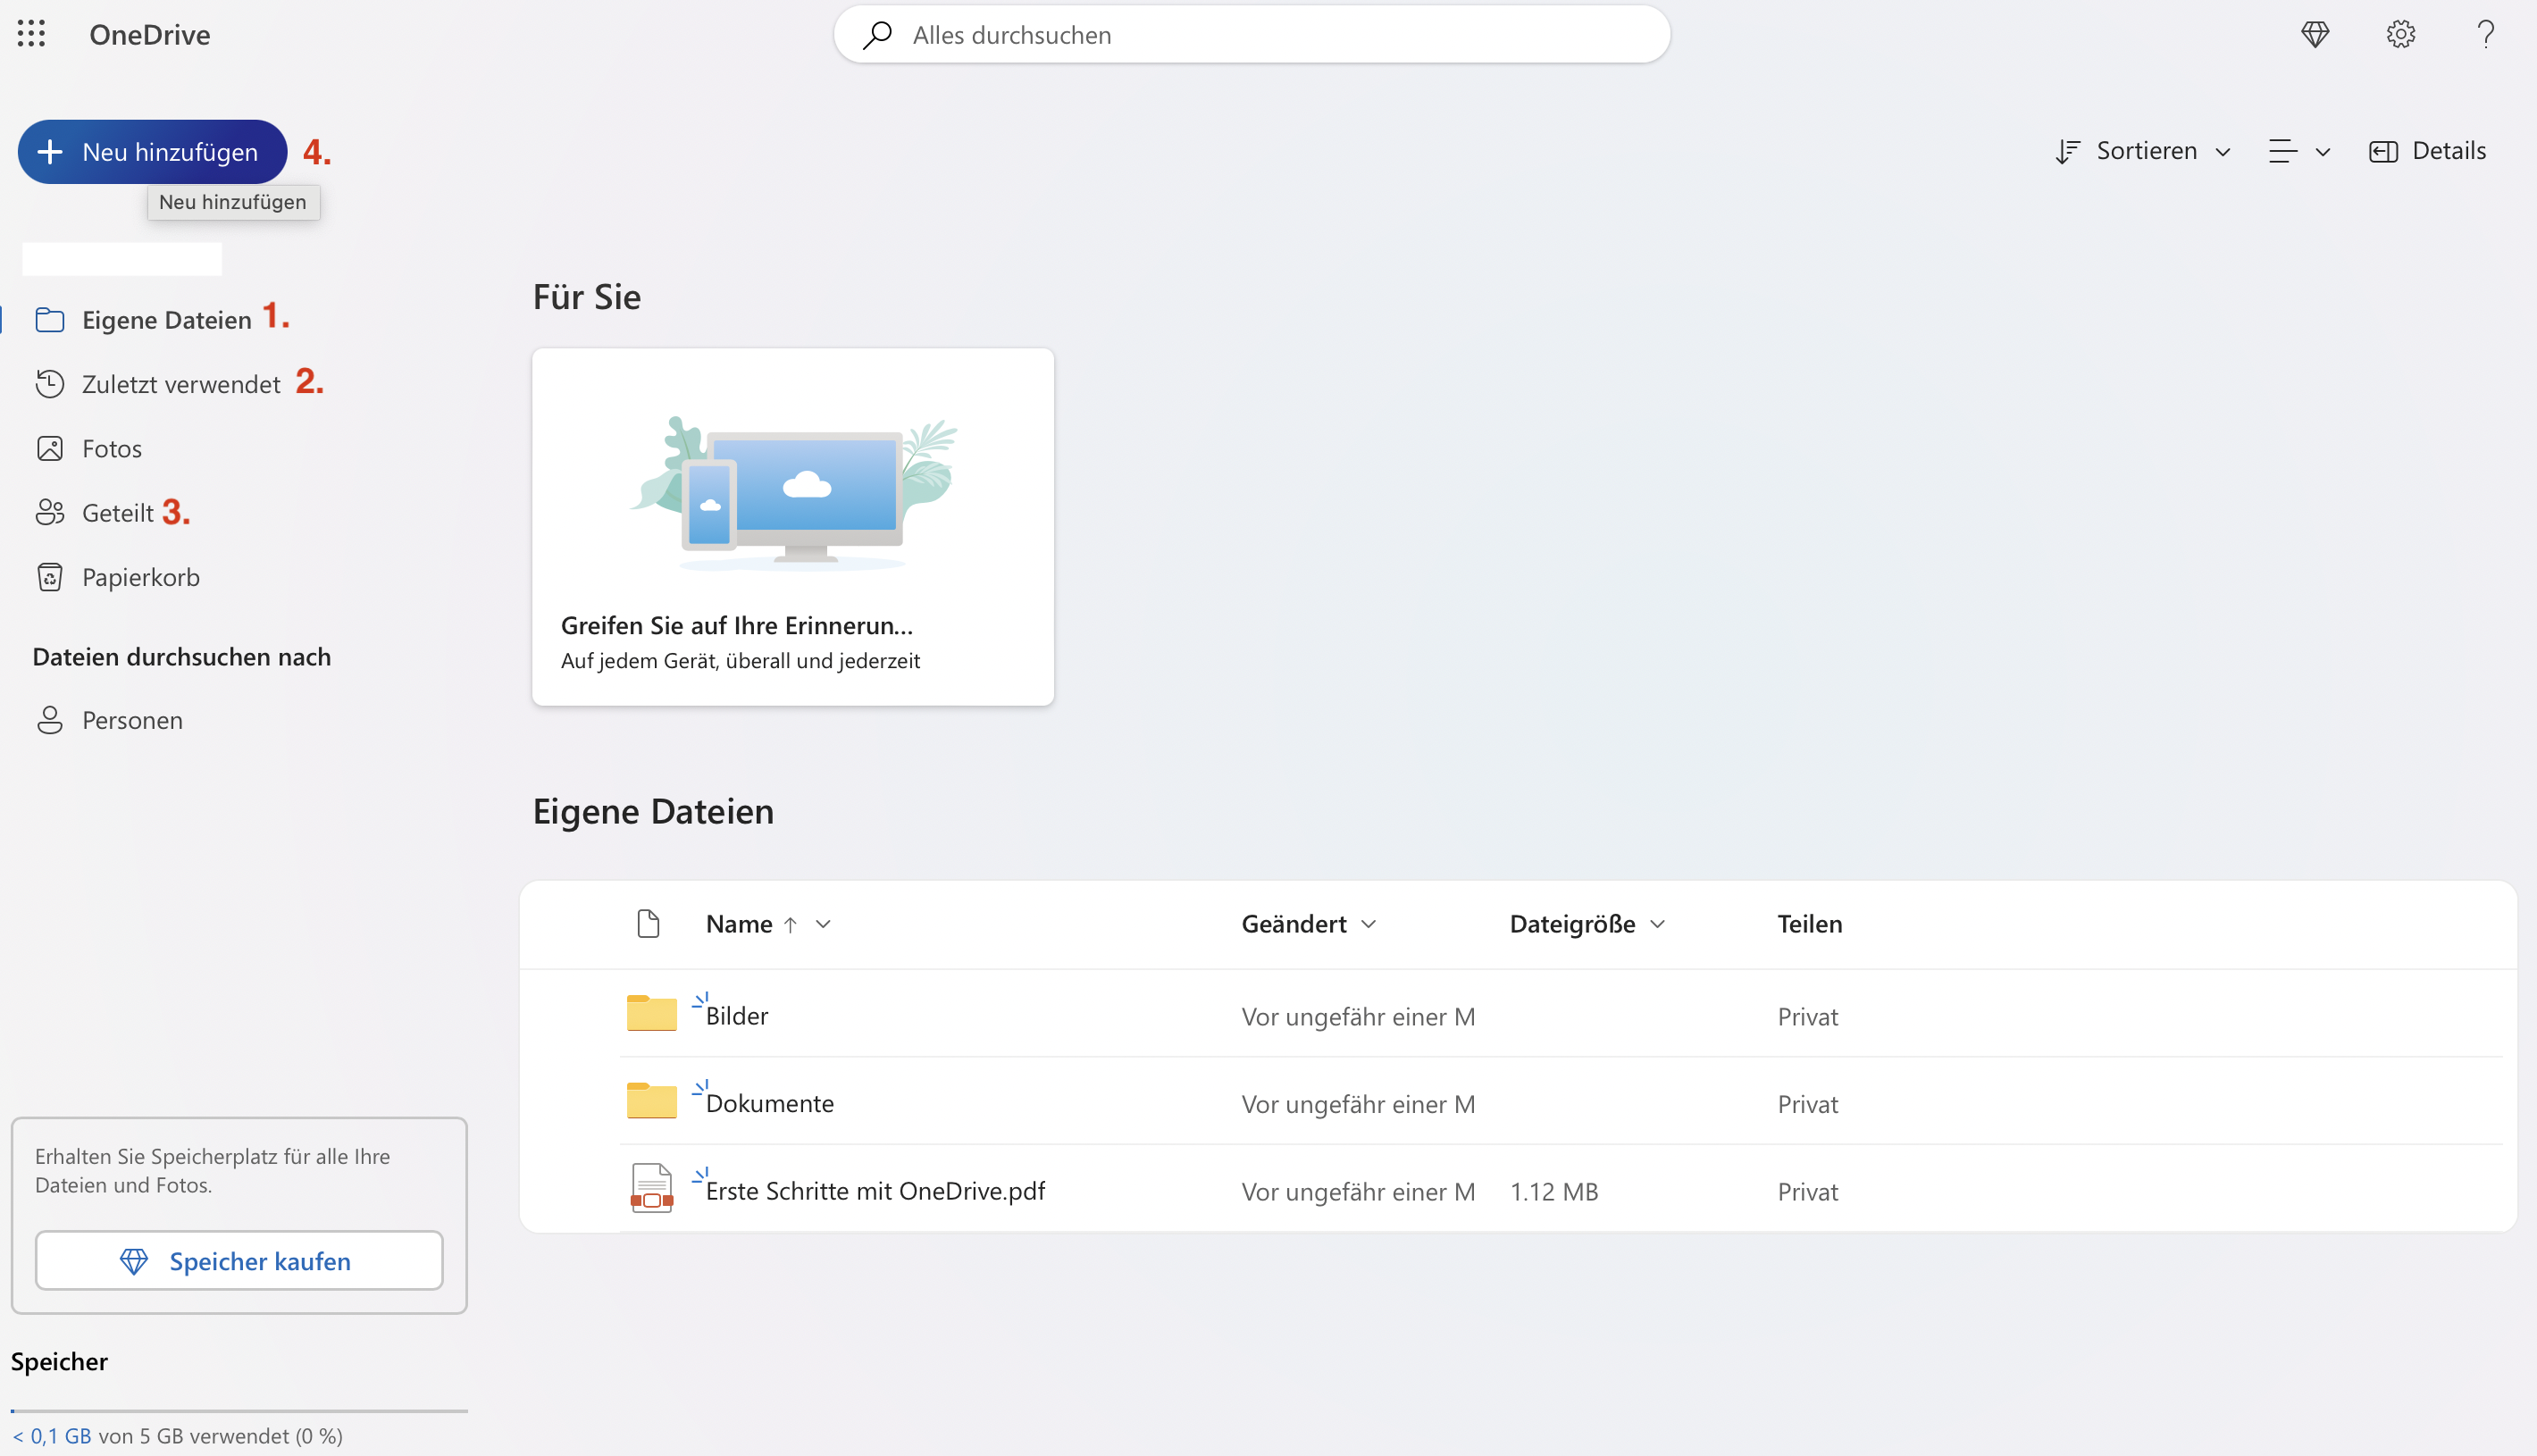Toggle the Details pane button
Screen dimensions: 2537x1456
(x=2428, y=151)
